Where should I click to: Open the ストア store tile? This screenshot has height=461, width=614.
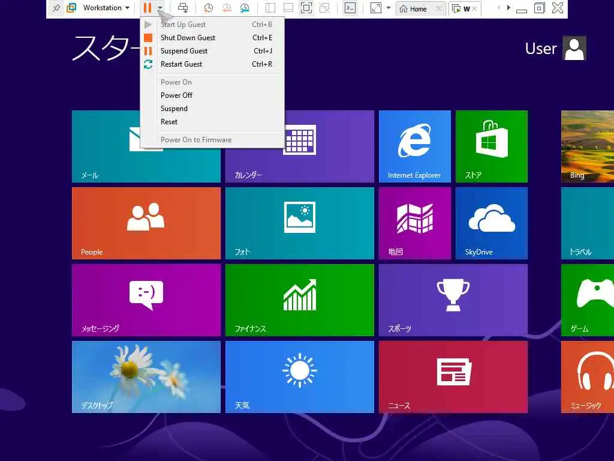point(492,146)
